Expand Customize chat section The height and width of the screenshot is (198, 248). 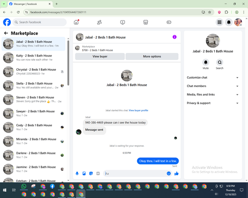pyautogui.click(x=213, y=78)
